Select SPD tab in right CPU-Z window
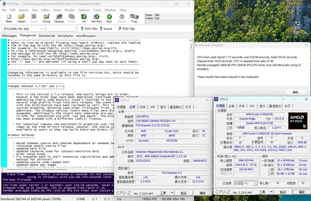Image resolution: width=311 pixels, height=201 pixels. pyautogui.click(x=252, y=106)
